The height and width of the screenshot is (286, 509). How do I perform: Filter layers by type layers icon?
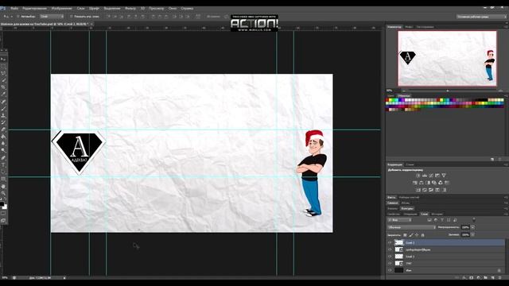coord(442,220)
